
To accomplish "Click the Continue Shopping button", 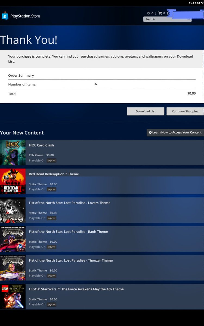I will [x=185, y=111].
